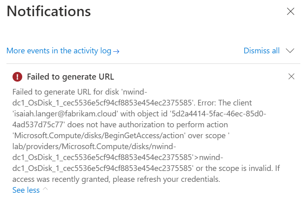
Task: Expand the Dismiss all dropdown chevron
Action: pos(290,51)
